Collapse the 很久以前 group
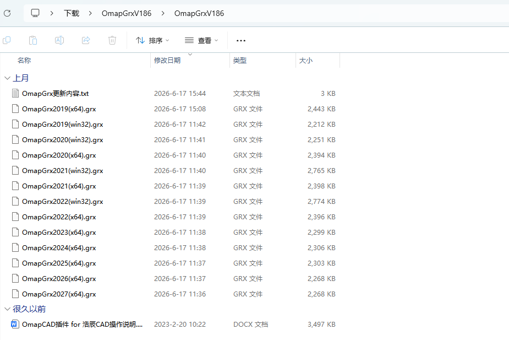 tap(7, 309)
